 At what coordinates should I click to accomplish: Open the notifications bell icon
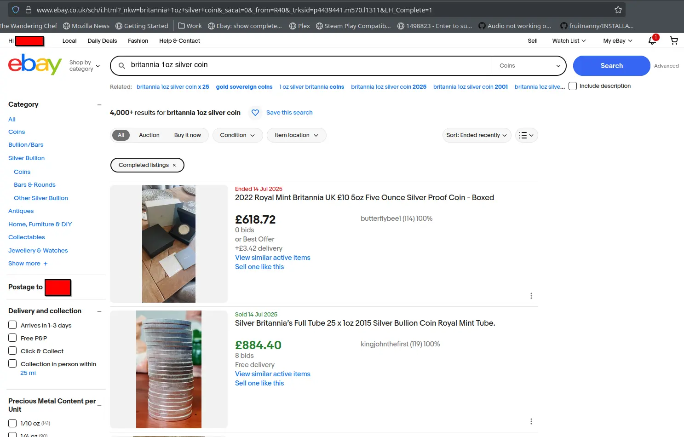(652, 40)
